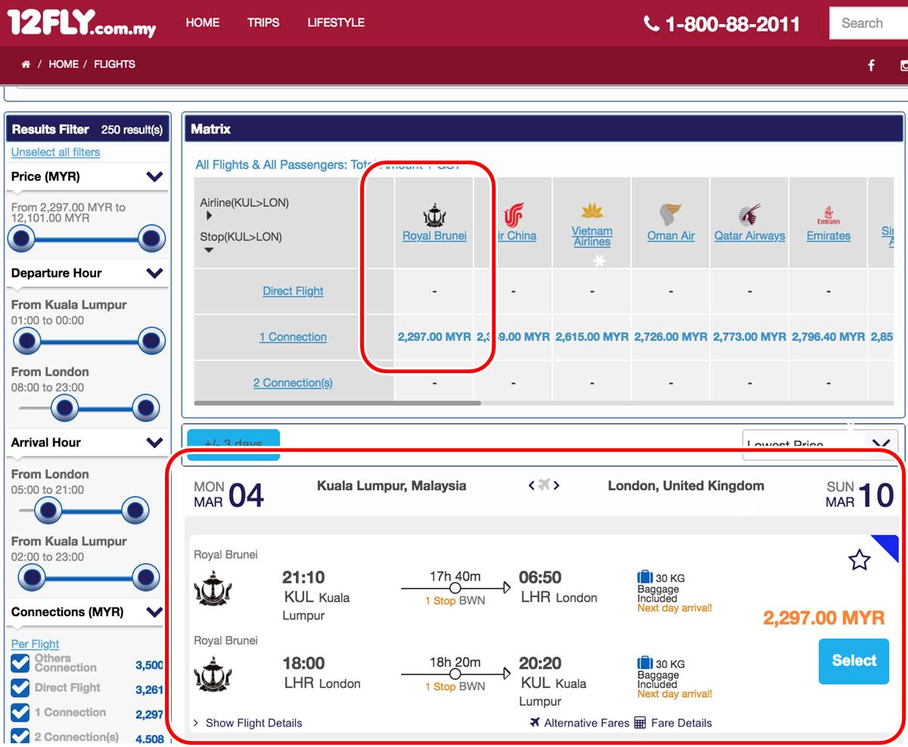
Task: Click the phone icon beside 1-800-88-2011
Action: 651,23
